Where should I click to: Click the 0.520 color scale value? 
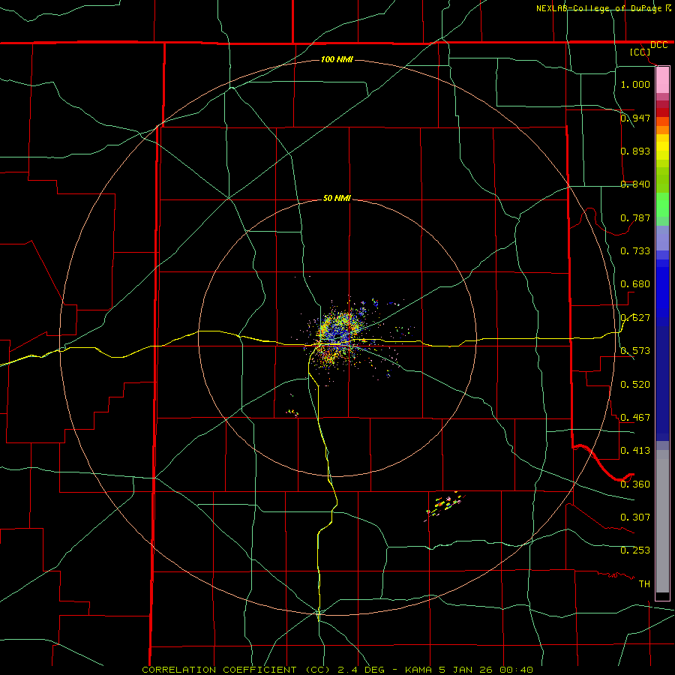point(635,385)
